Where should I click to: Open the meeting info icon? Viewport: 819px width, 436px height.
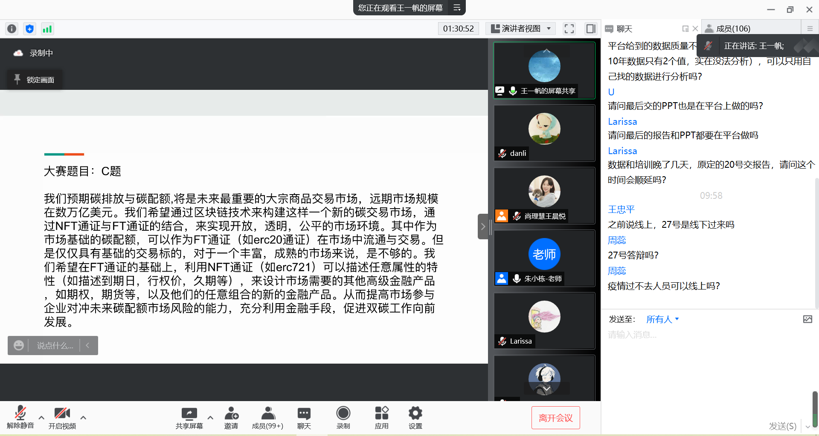coord(12,29)
